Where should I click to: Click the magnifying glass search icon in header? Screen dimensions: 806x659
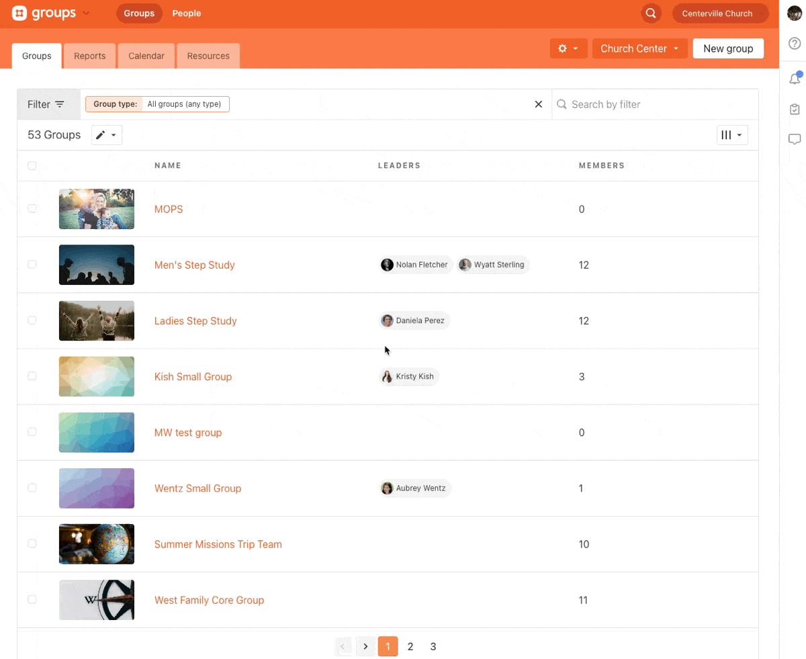coord(650,13)
